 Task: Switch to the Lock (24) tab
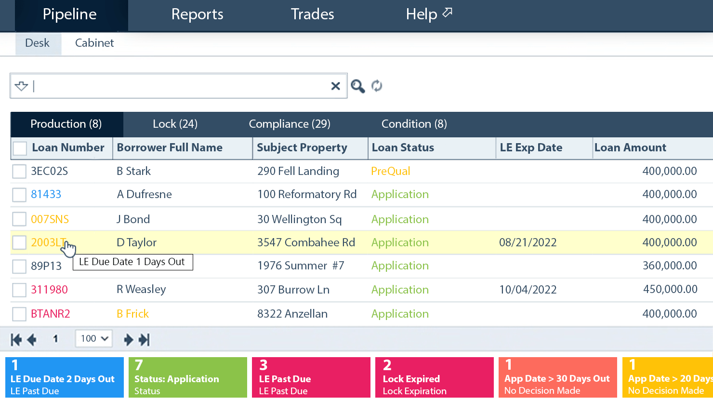tap(175, 124)
